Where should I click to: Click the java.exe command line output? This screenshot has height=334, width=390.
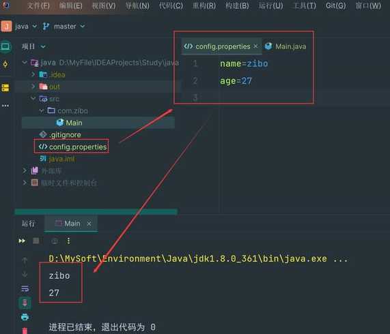point(198,259)
